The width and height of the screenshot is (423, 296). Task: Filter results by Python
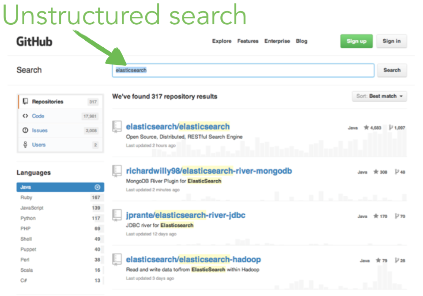pyautogui.click(x=60, y=218)
